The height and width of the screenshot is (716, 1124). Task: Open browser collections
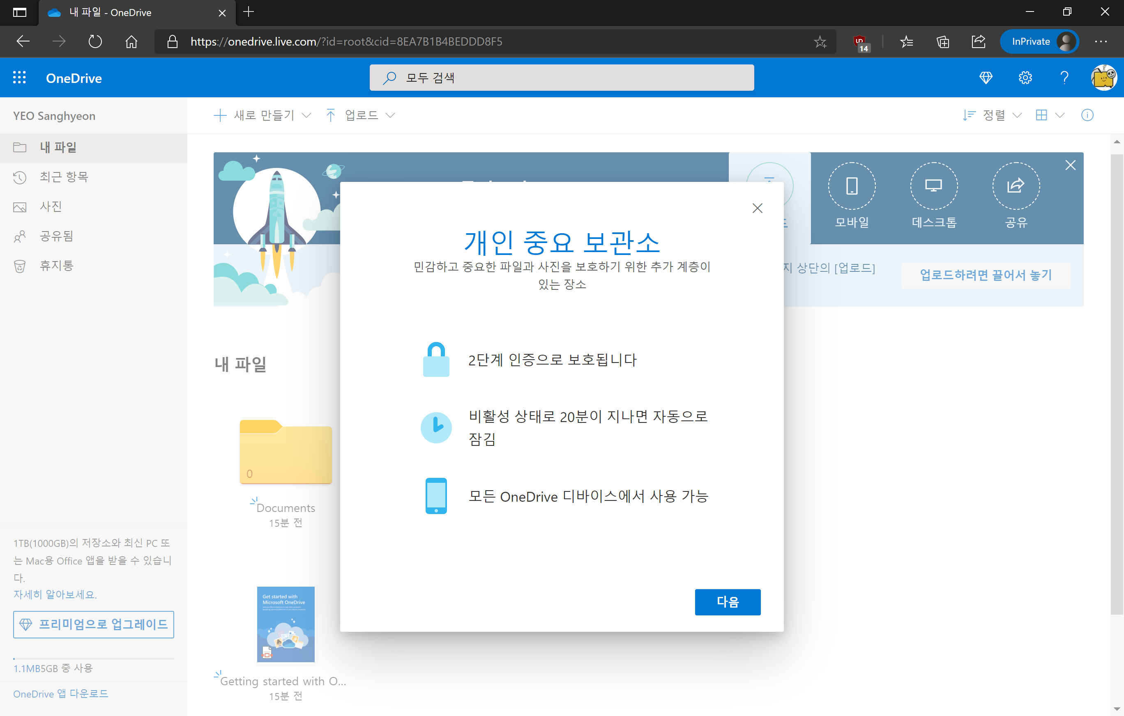[942, 41]
